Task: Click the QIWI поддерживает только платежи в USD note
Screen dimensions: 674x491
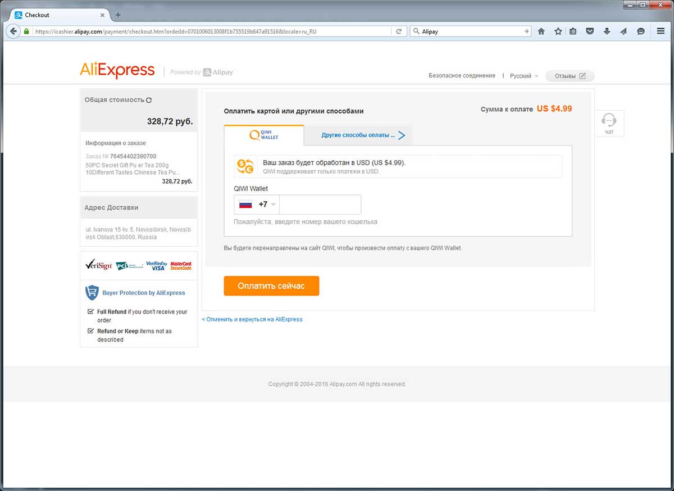Action: [321, 171]
